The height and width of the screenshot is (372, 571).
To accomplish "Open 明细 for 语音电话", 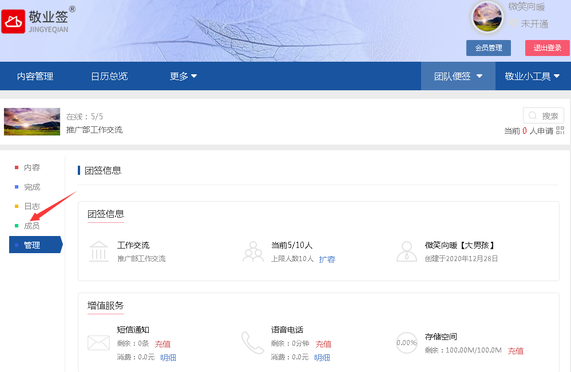I will click(x=322, y=358).
